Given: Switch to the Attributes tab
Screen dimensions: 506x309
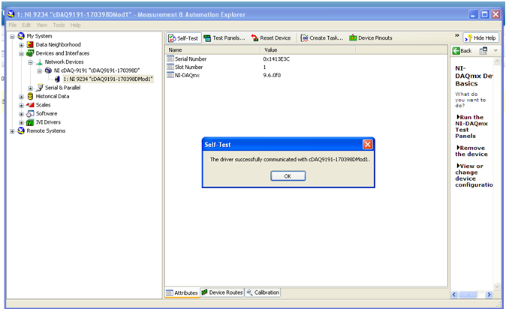Looking at the screenshot, I should 182,292.
